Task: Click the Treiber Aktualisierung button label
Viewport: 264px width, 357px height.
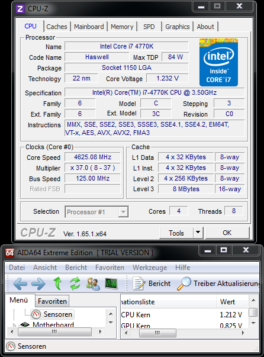Action: click(227, 284)
